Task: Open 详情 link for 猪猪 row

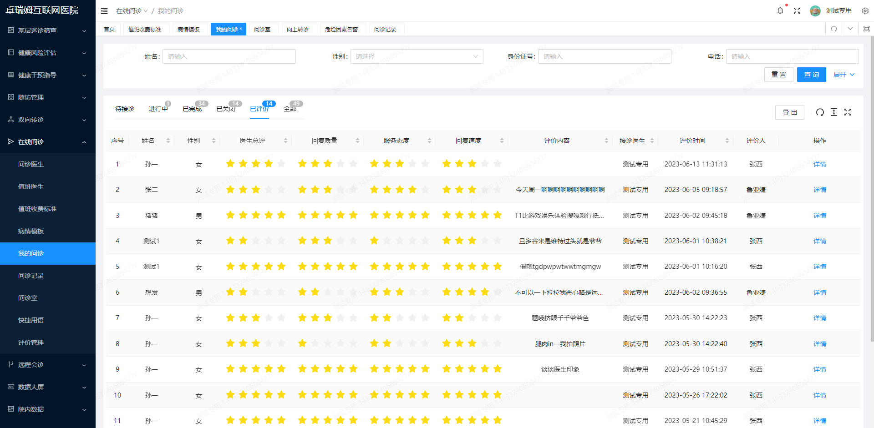Action: point(819,216)
